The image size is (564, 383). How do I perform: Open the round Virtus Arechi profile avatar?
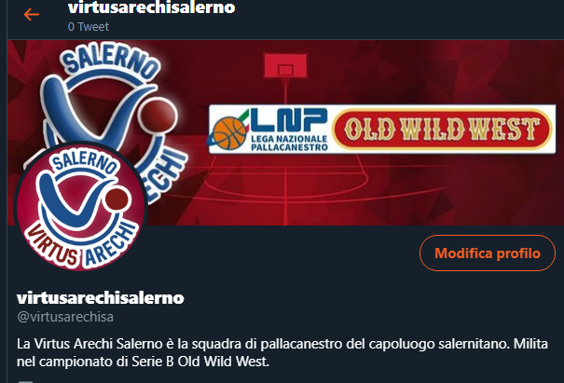80,207
